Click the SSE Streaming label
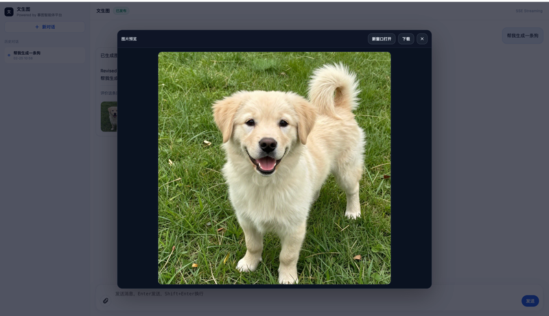549x316 pixels. point(528,11)
